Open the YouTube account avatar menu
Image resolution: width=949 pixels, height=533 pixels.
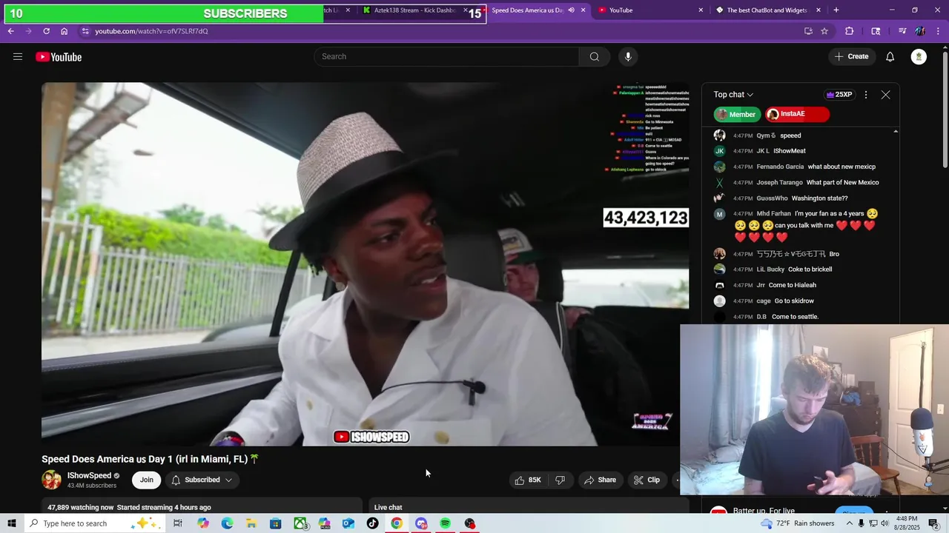919,57
